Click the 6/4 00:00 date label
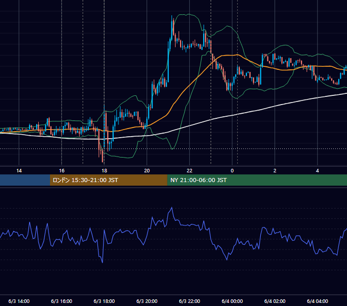 tap(232, 301)
